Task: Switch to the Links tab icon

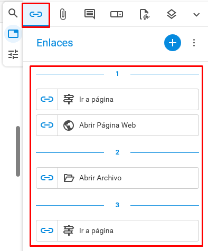Action: pos(36,14)
